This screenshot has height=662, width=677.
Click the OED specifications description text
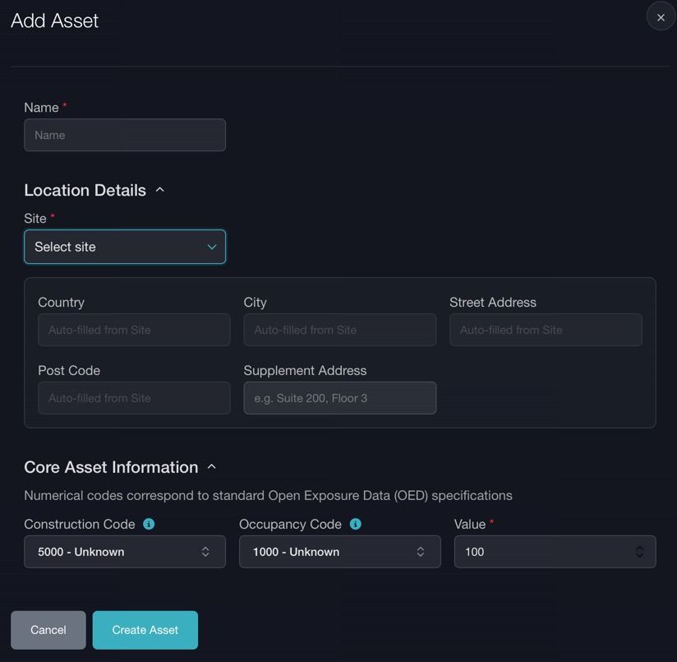[x=268, y=496]
